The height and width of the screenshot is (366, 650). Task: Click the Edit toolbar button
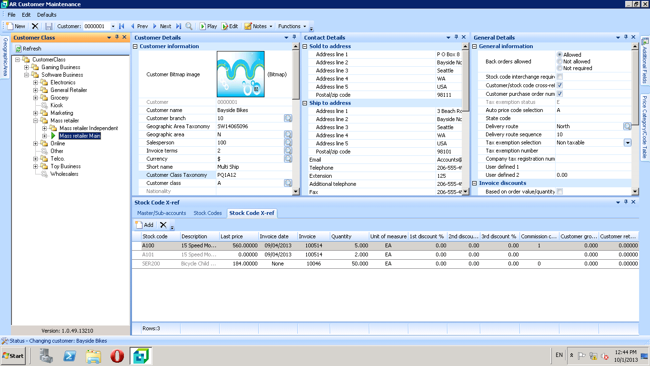[230, 26]
